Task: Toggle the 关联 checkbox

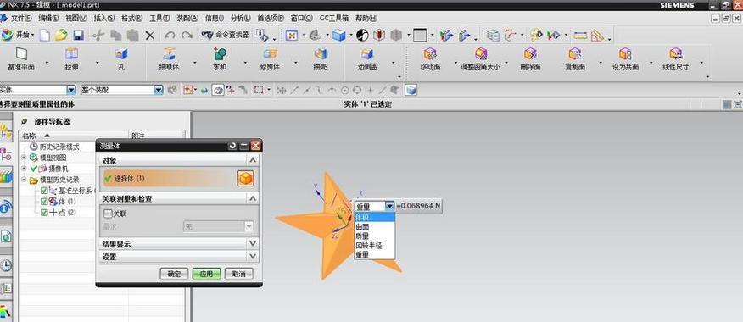Action: pos(108,214)
